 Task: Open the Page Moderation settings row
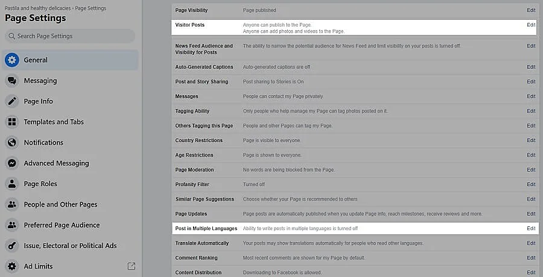tap(194, 170)
